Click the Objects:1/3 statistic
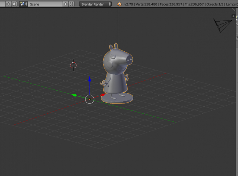The width and height of the screenshot is (238, 176). (215, 4)
